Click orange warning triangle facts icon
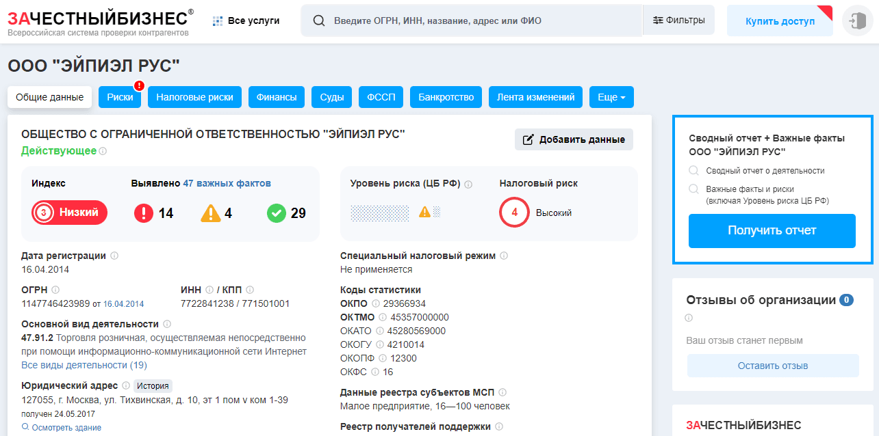 tap(210, 213)
